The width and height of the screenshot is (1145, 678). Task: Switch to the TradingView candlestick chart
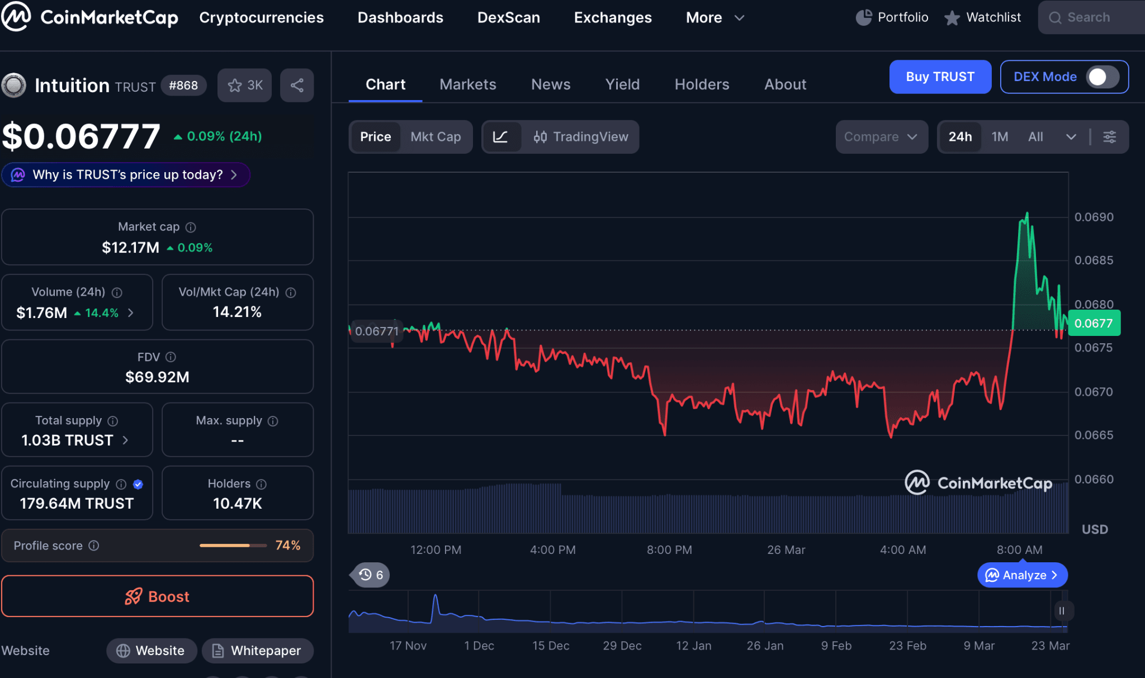(581, 136)
